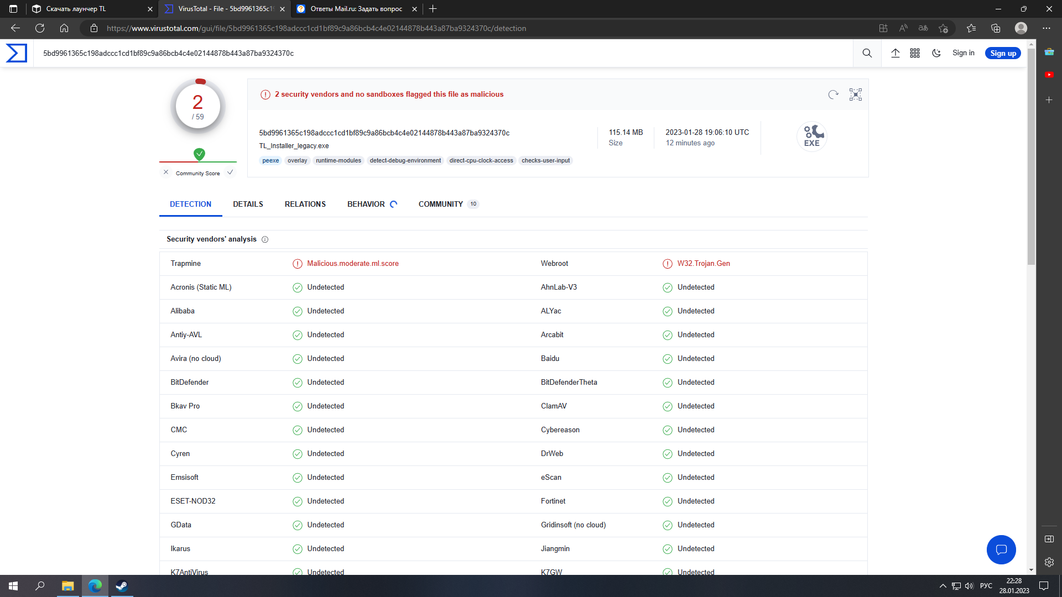Click Malicious.moderate.ml.score detection text

click(353, 264)
